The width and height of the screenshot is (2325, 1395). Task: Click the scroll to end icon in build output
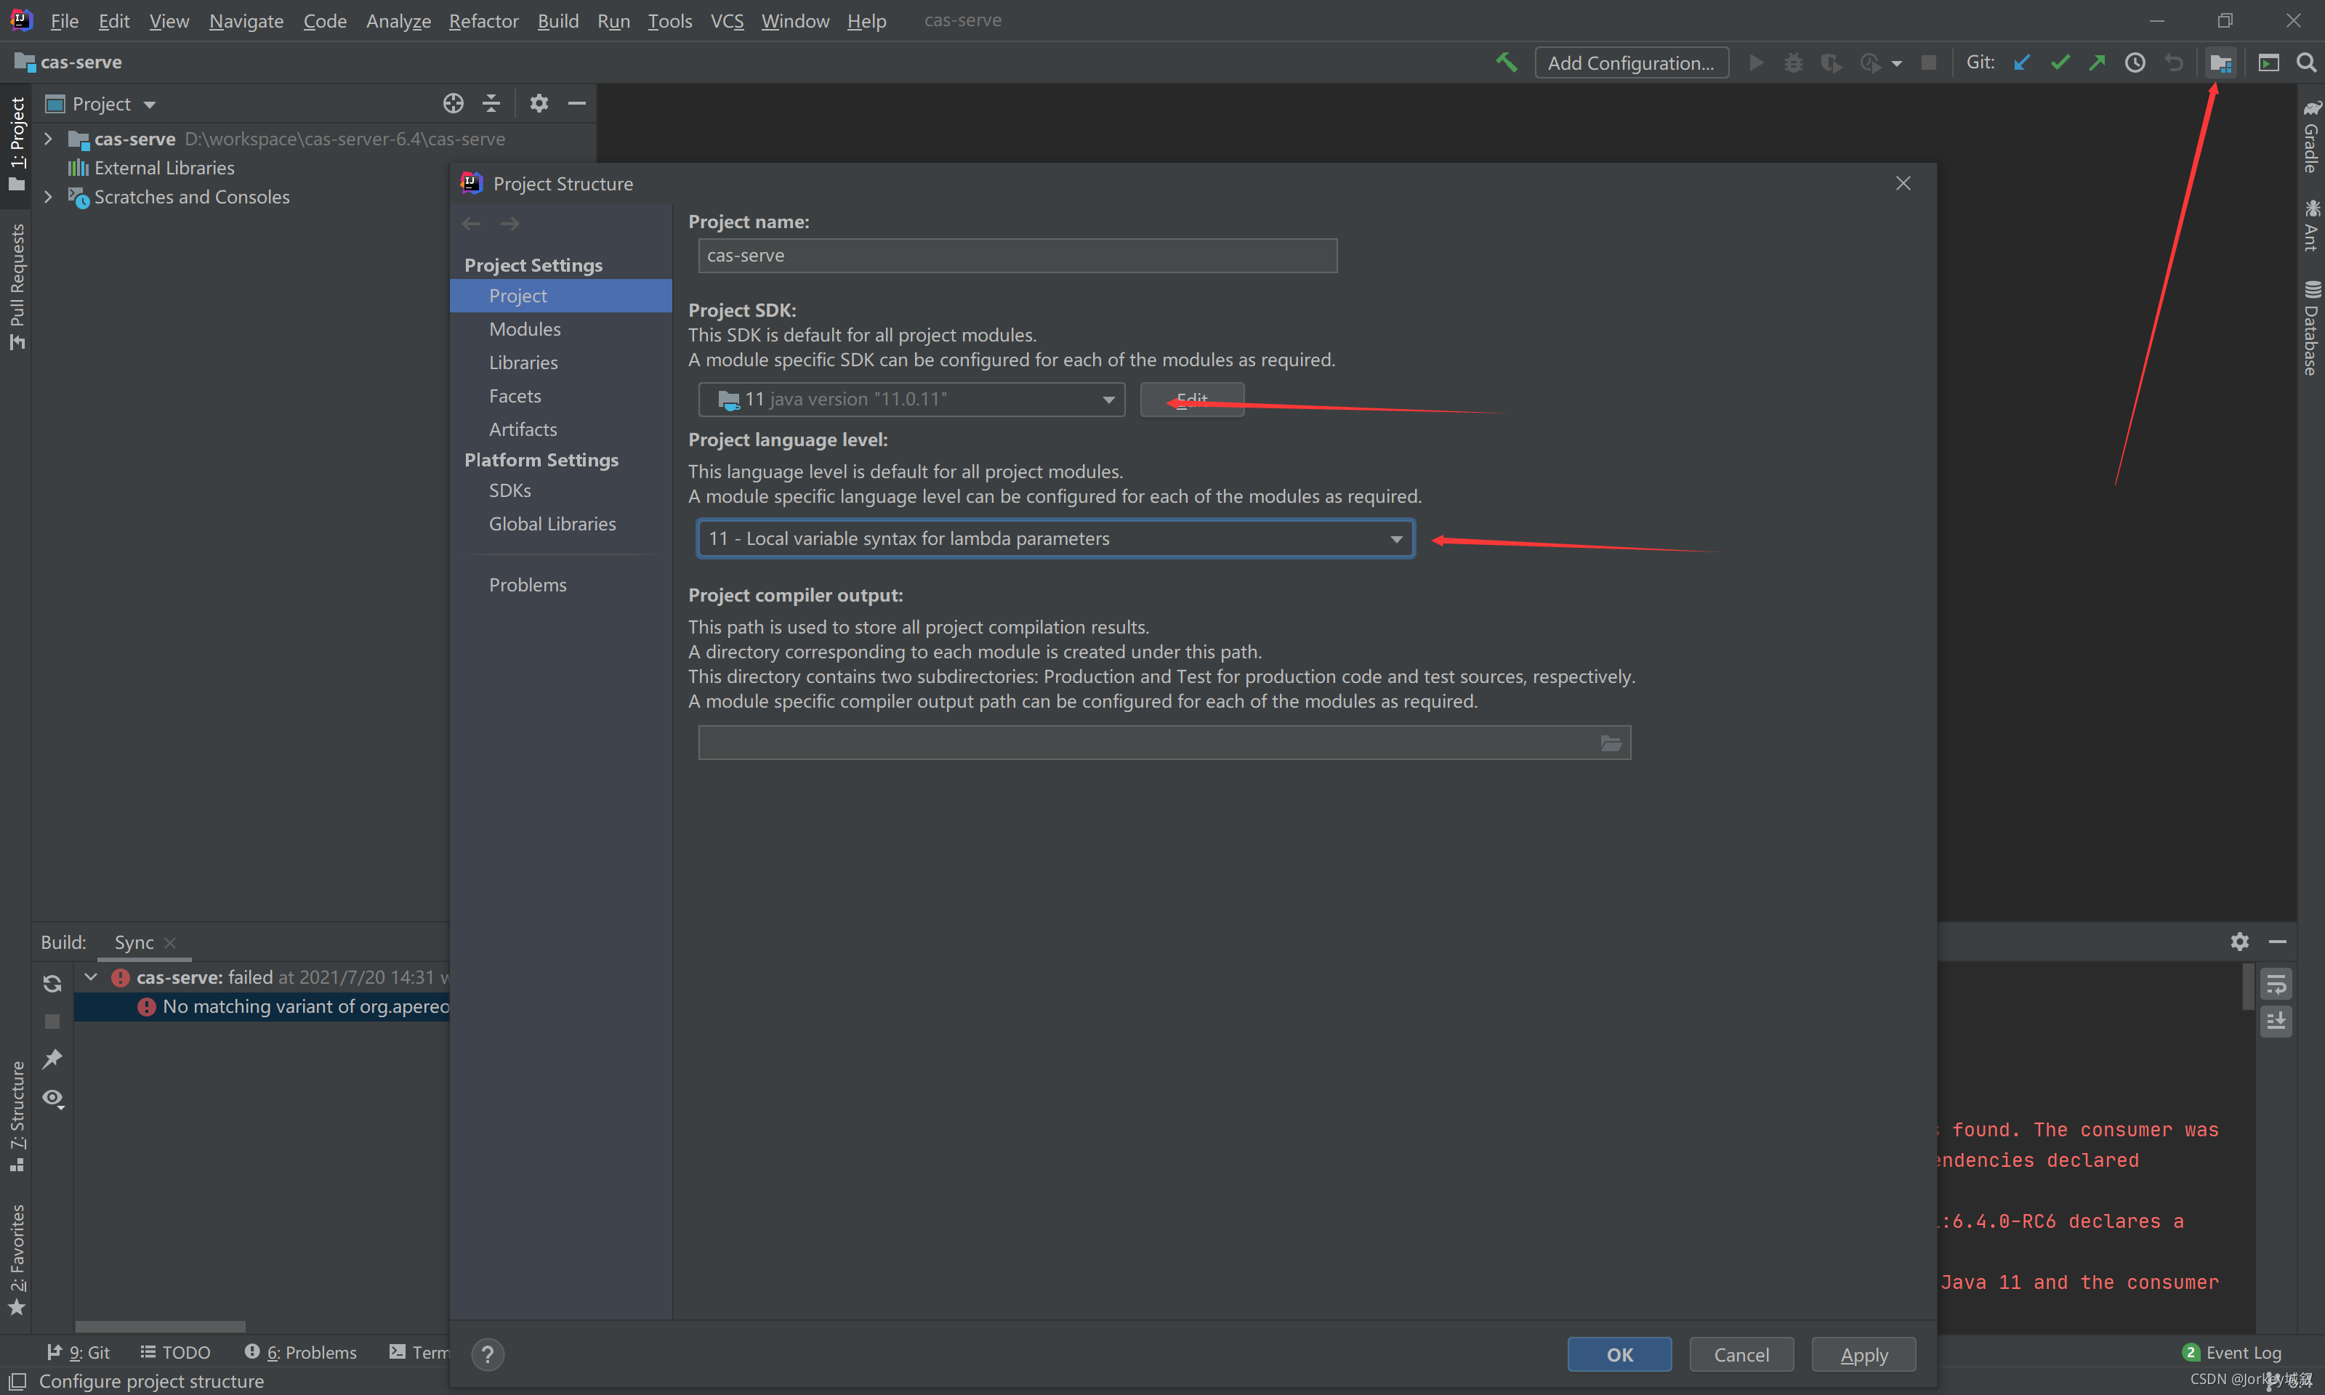pos(2276,1021)
